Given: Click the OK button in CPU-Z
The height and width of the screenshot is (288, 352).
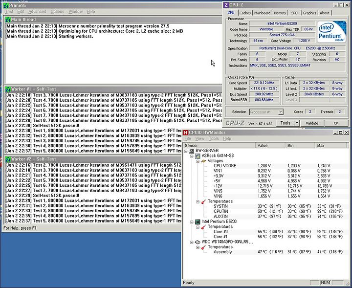Looking at the screenshot, I should coord(336,123).
